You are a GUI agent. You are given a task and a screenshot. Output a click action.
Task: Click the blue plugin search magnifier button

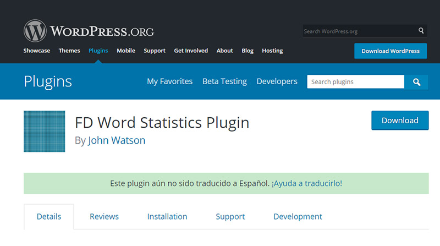tap(416, 82)
